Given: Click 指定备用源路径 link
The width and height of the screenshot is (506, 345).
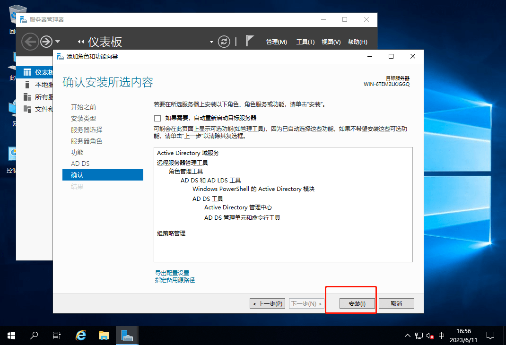Looking at the screenshot, I should pos(175,280).
